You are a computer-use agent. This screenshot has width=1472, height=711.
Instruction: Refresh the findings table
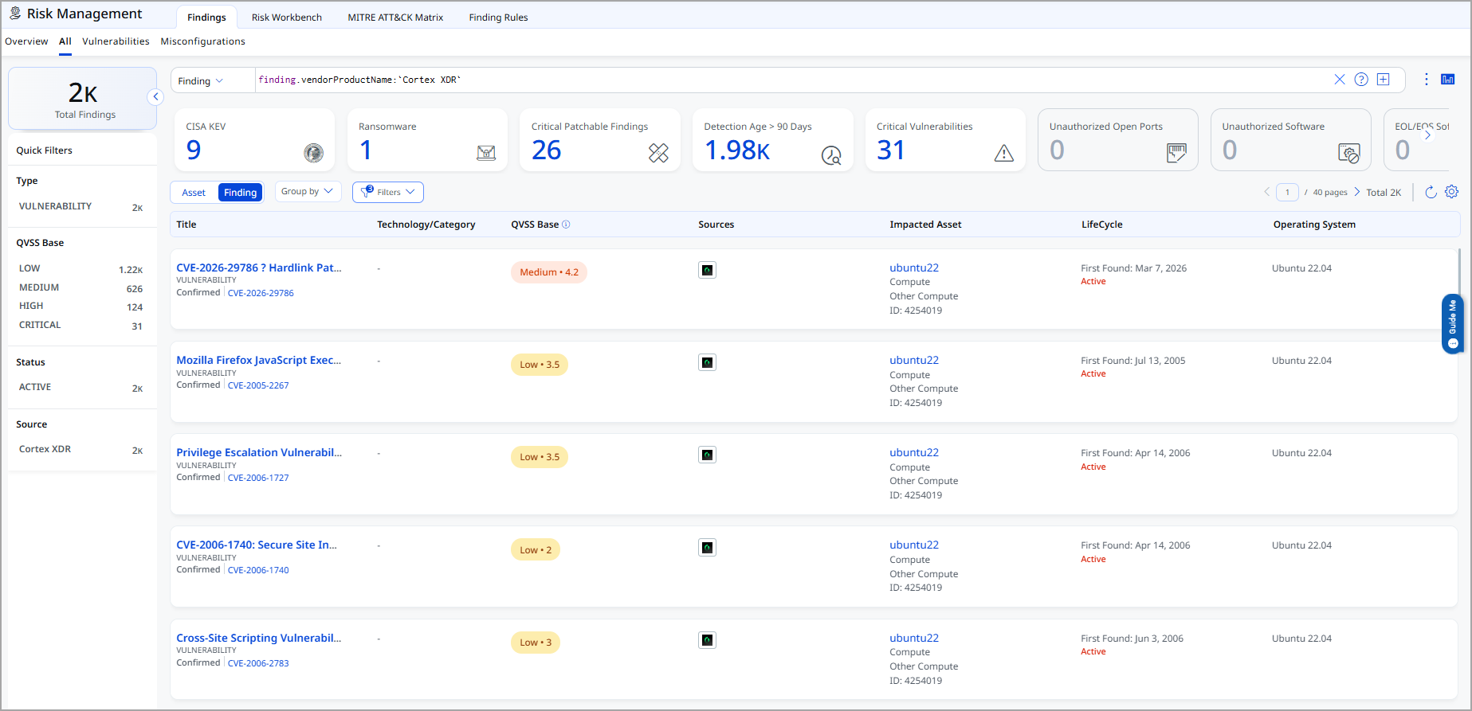(x=1431, y=192)
